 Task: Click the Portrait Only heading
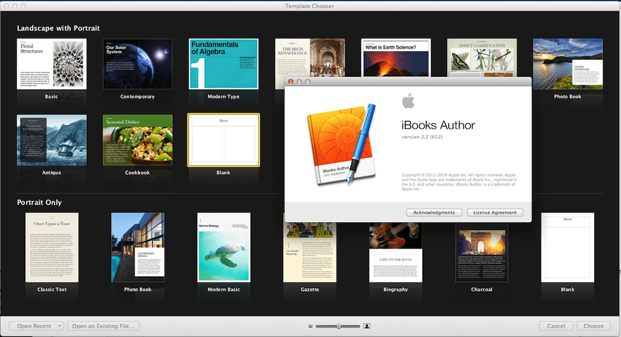point(39,203)
